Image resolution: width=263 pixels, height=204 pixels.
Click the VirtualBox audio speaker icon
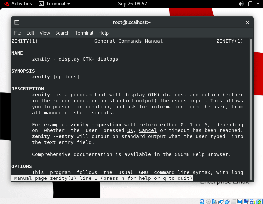(214, 201)
